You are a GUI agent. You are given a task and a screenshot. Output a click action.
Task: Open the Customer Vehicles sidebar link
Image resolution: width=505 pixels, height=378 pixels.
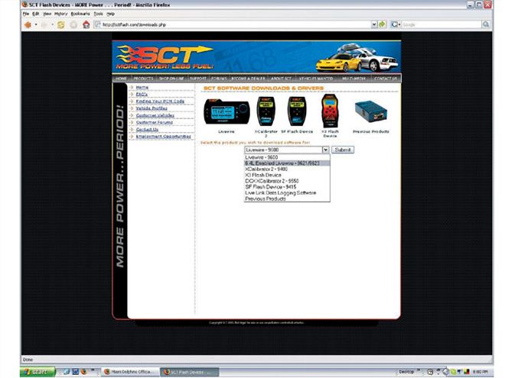click(x=155, y=115)
